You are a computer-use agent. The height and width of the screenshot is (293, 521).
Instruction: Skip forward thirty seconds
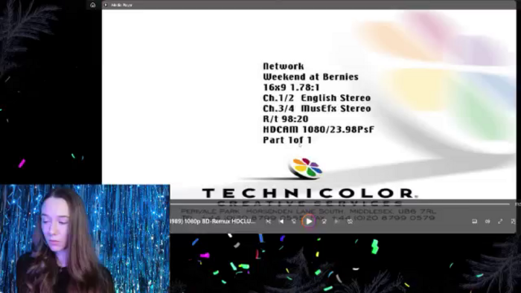(x=324, y=222)
